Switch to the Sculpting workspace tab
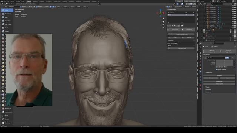 [x=42, y=1]
